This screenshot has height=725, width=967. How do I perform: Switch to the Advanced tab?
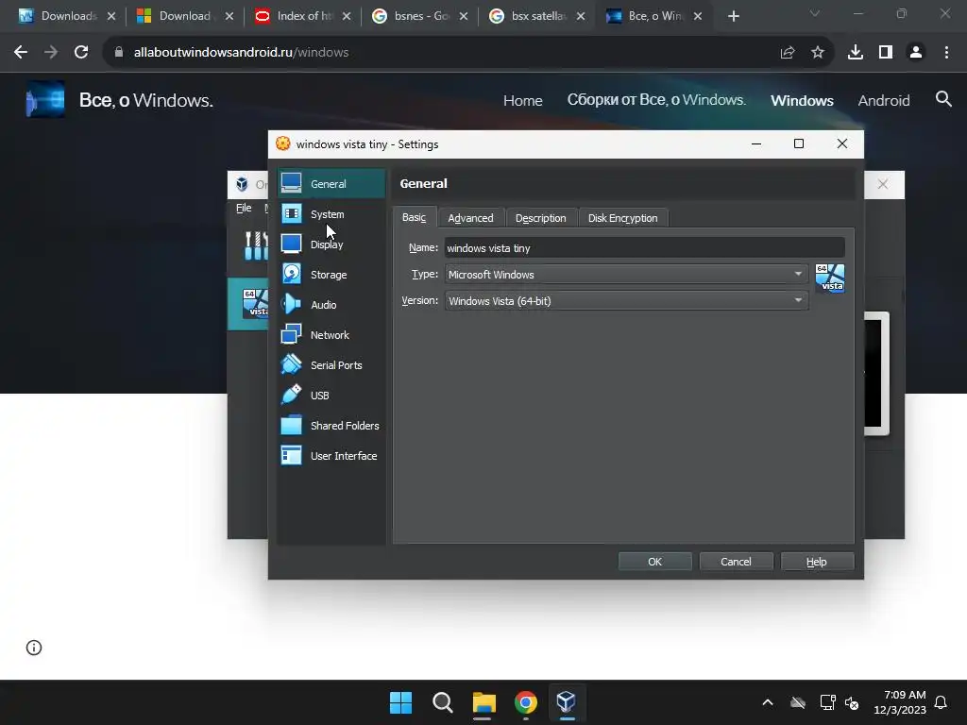[x=470, y=218]
